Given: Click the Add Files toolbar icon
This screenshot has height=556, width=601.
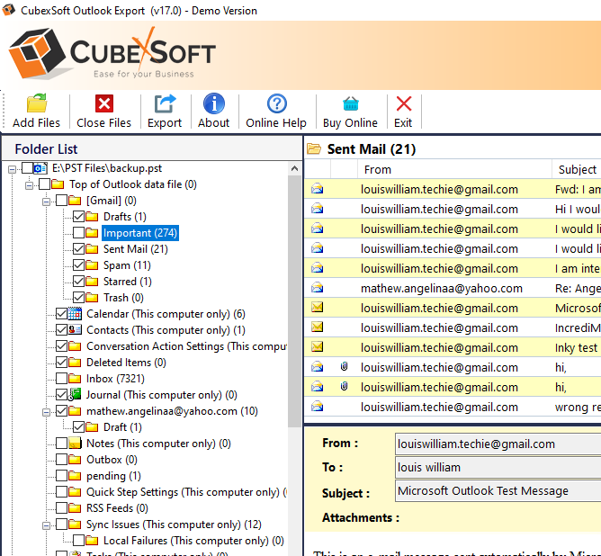Looking at the screenshot, I should (x=36, y=103).
